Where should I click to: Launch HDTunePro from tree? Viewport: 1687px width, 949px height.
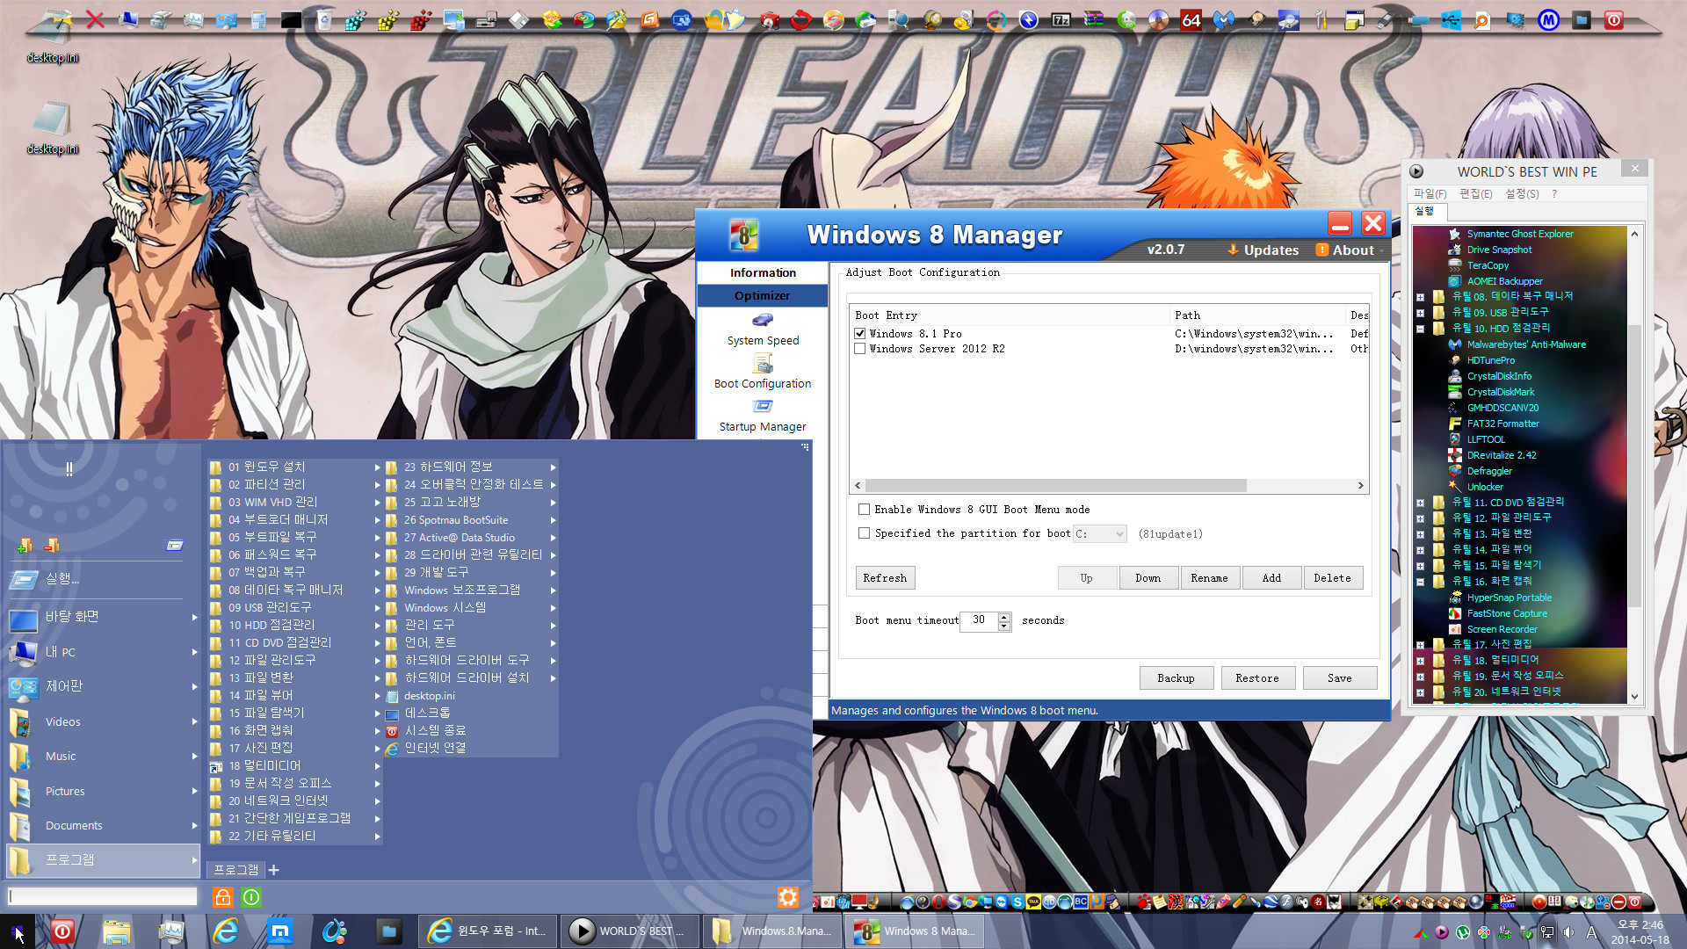[1490, 360]
